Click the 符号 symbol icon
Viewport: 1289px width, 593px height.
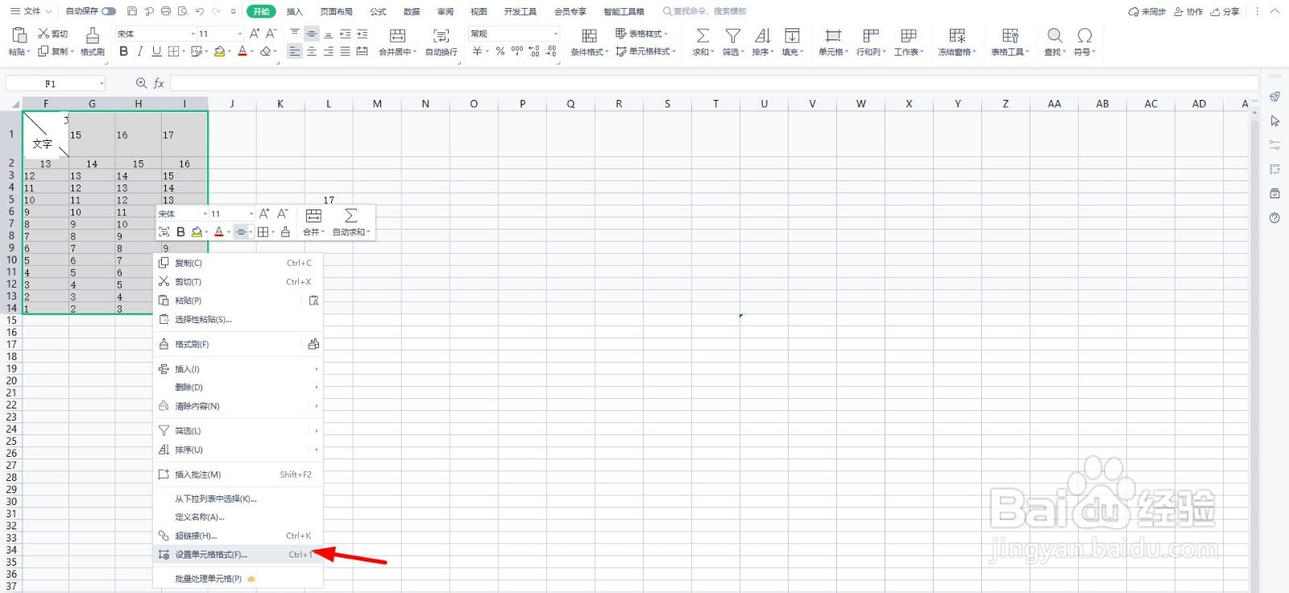pyautogui.click(x=1084, y=35)
